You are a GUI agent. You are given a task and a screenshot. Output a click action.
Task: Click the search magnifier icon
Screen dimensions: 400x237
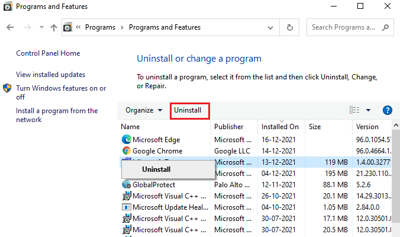[385, 27]
